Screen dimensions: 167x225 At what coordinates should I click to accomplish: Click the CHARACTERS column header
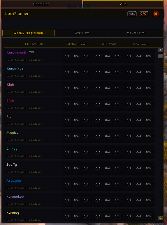[34, 44]
